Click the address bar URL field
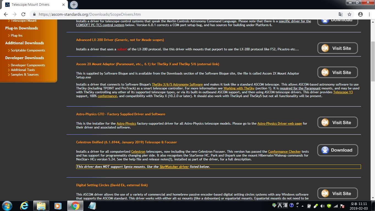 [x=187, y=14]
